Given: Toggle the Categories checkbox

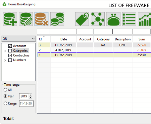Looking at the screenshot, I should pos(10,51).
